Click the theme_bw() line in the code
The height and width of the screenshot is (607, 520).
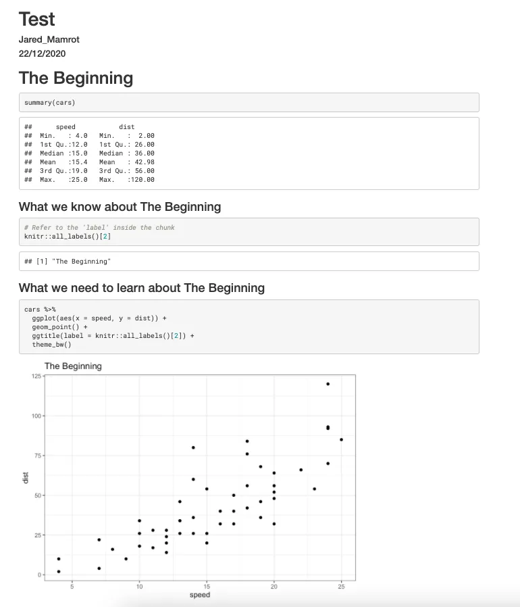(51, 345)
